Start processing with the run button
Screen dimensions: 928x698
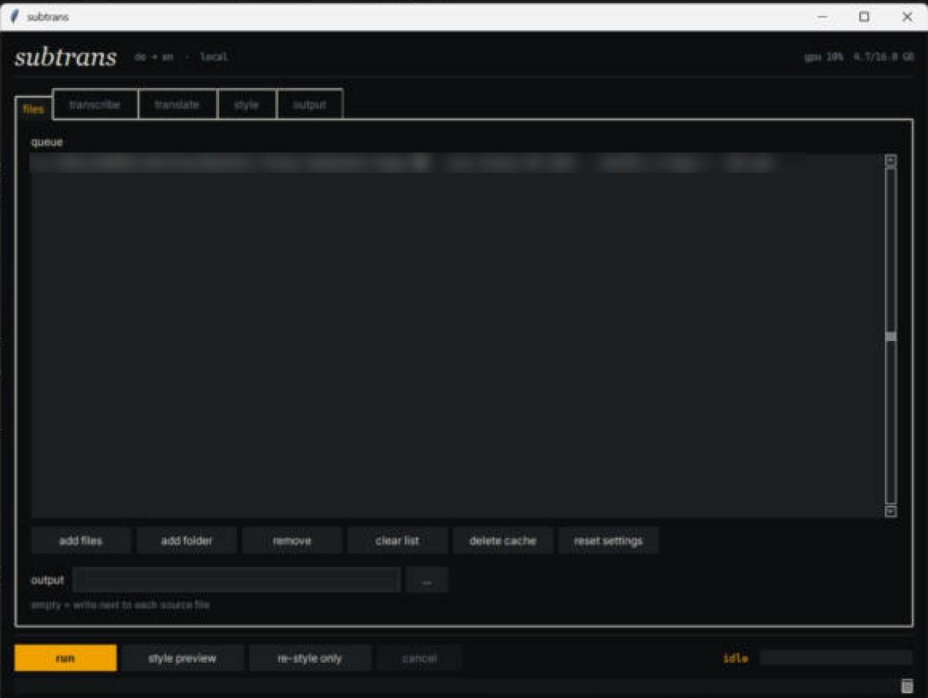65,658
